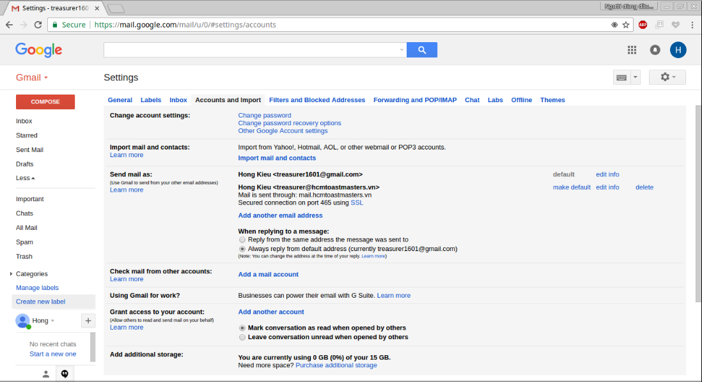
Task: Click Purchase additional storage link
Action: [x=336, y=365]
